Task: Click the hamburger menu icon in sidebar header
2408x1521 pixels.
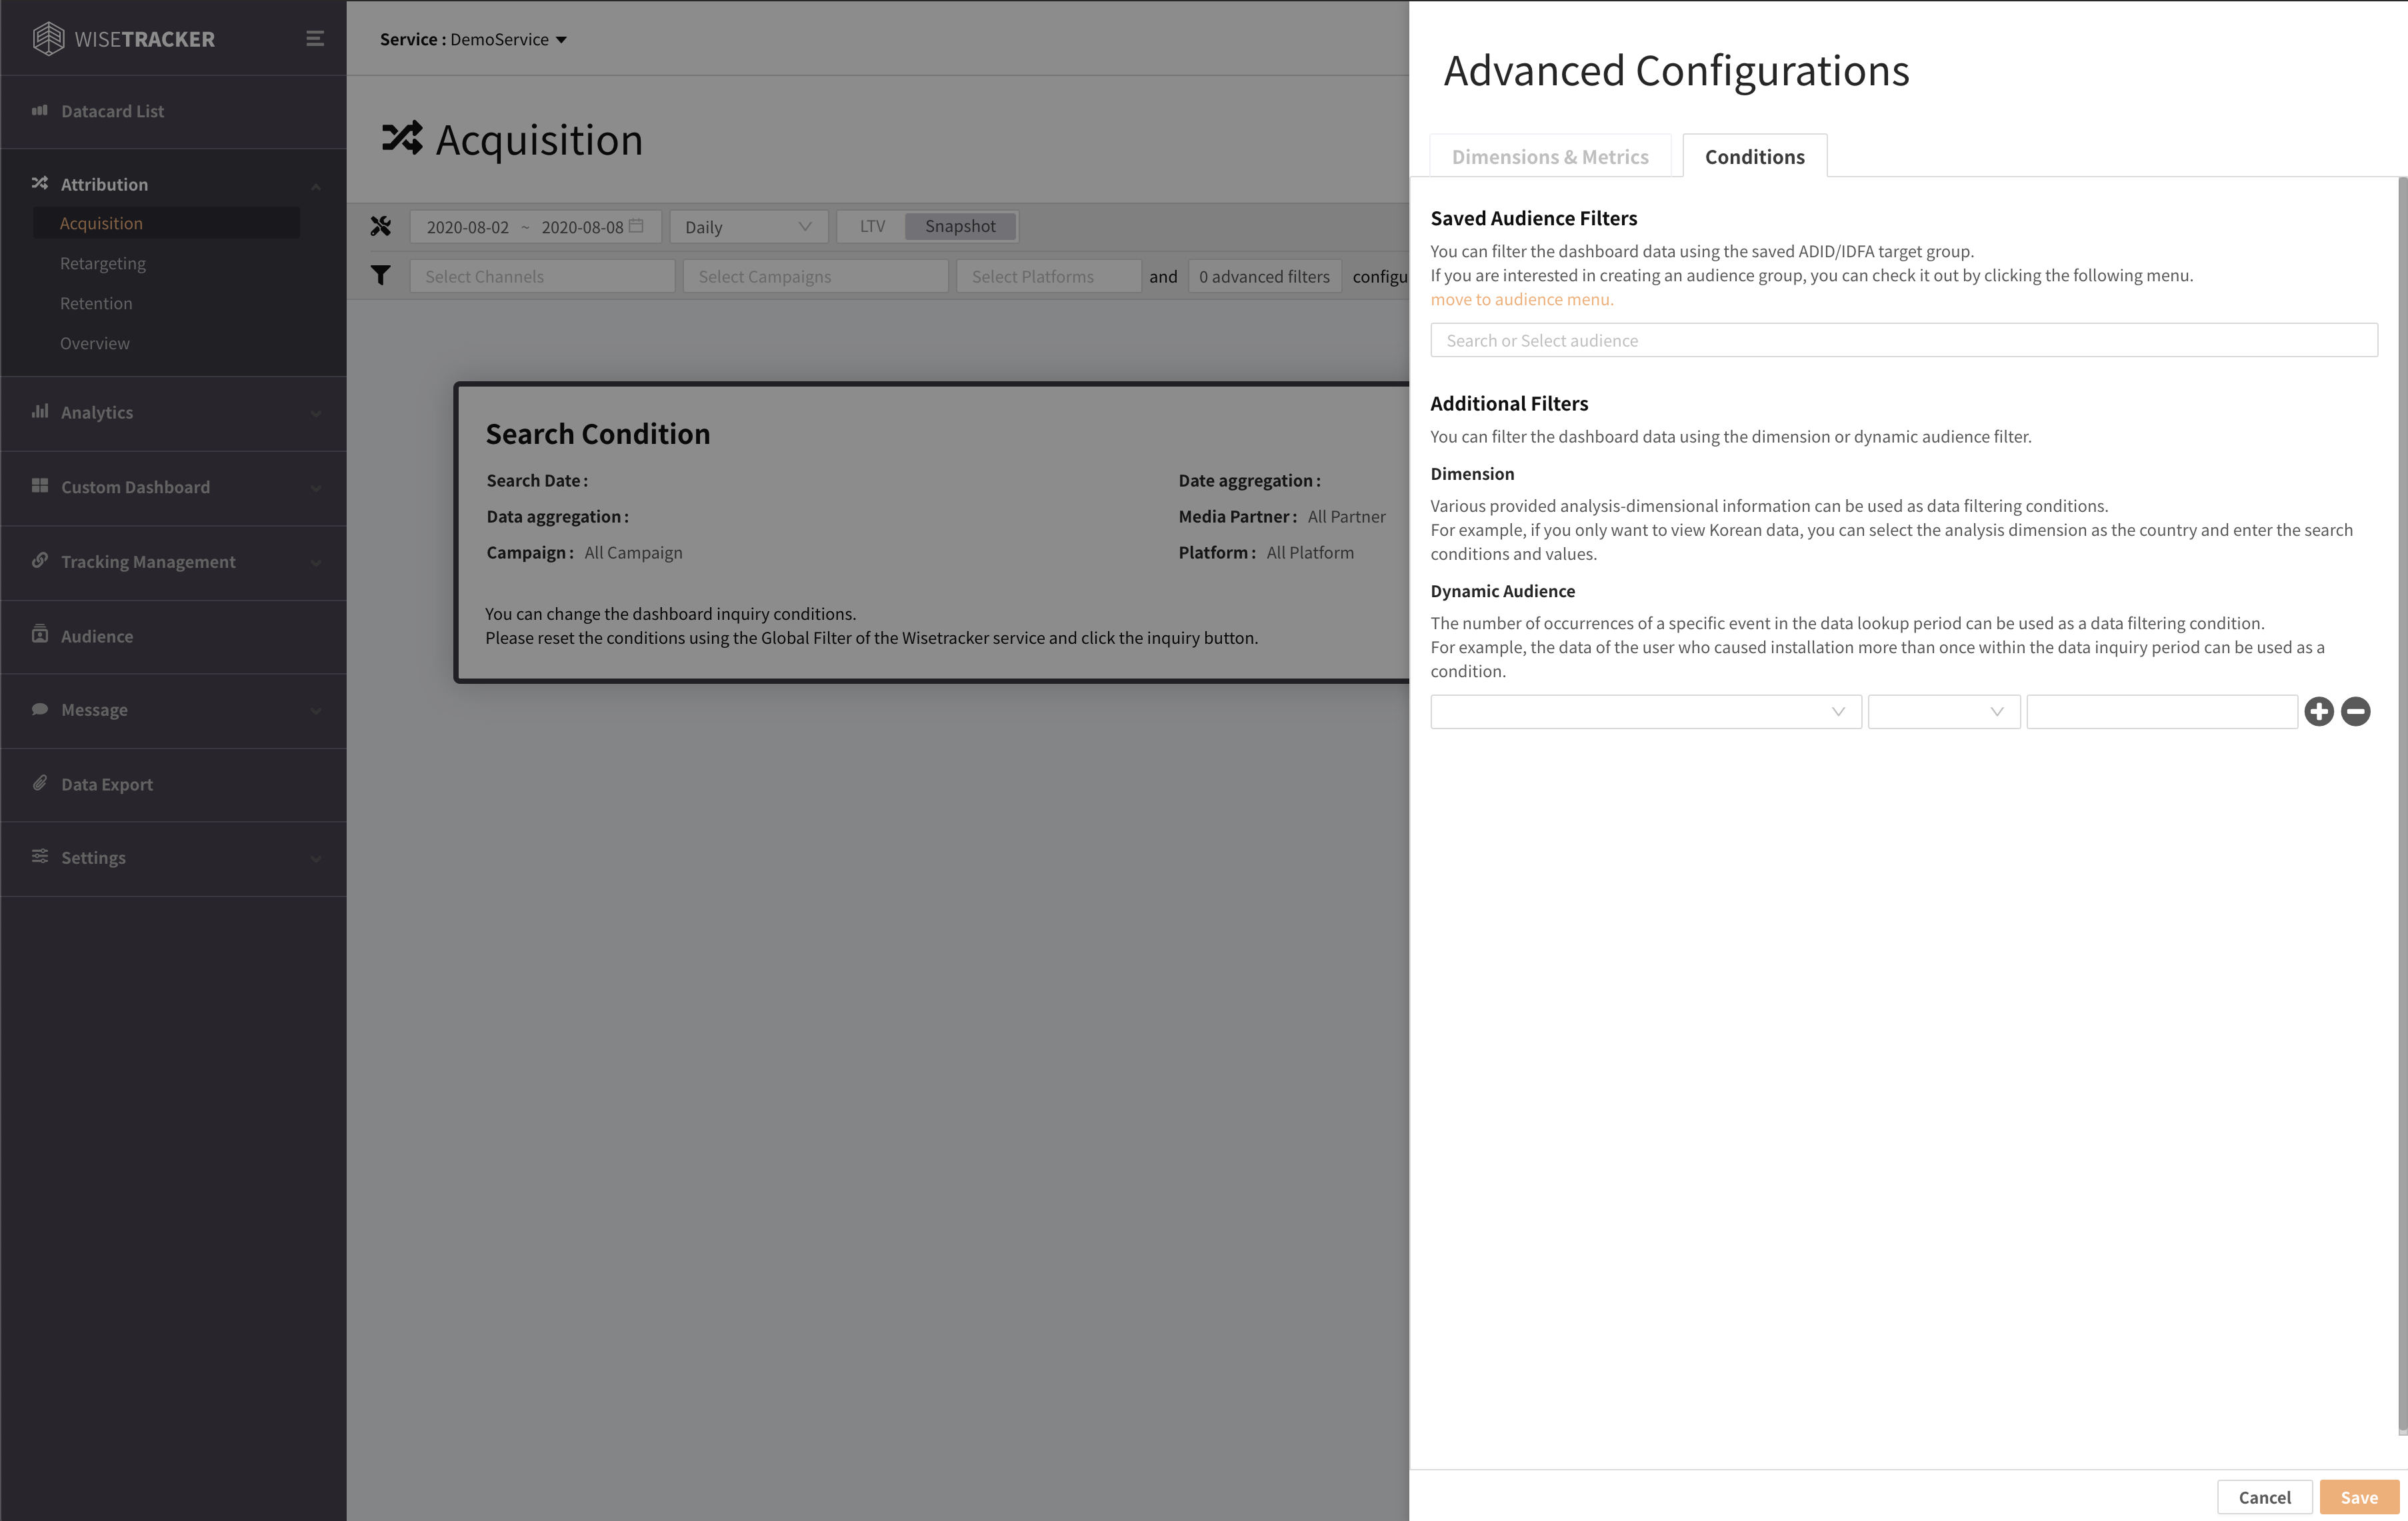Action: [x=314, y=39]
